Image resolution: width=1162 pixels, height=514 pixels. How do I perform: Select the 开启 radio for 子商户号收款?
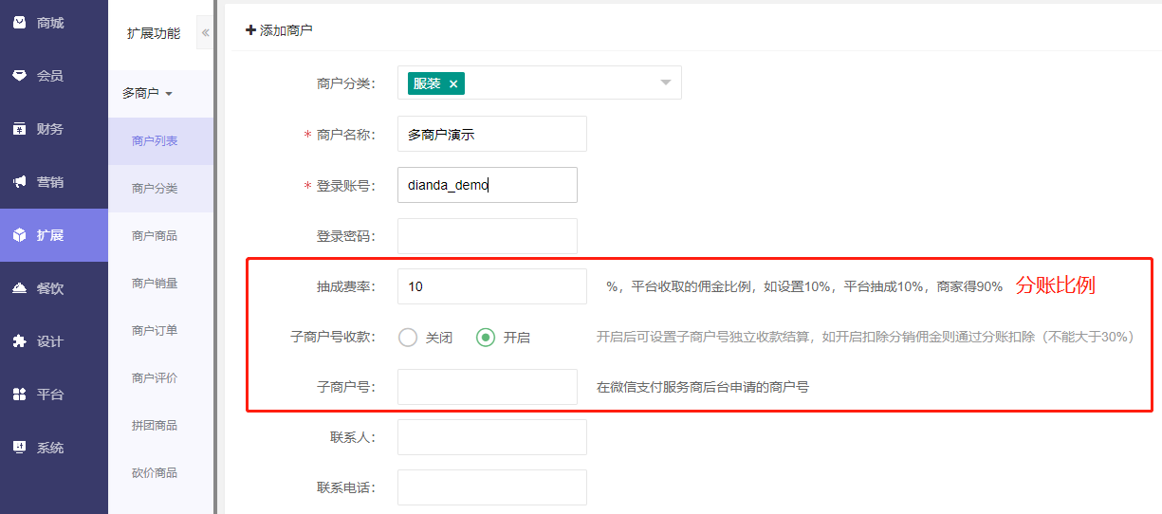coord(486,337)
